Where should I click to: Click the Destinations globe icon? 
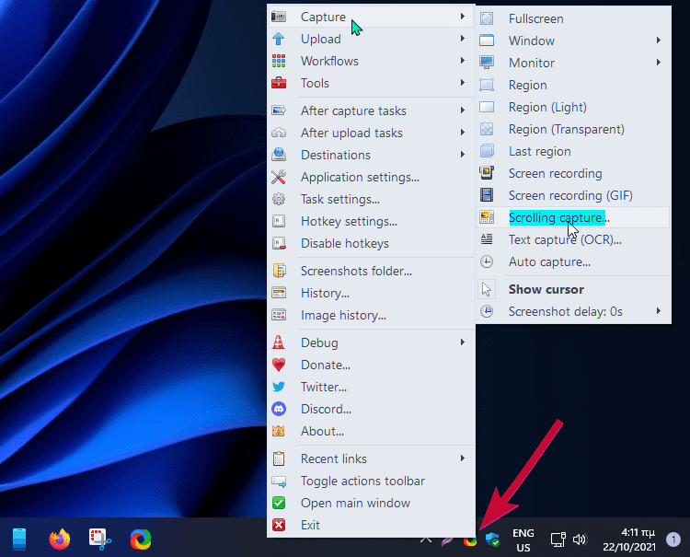pyautogui.click(x=279, y=155)
